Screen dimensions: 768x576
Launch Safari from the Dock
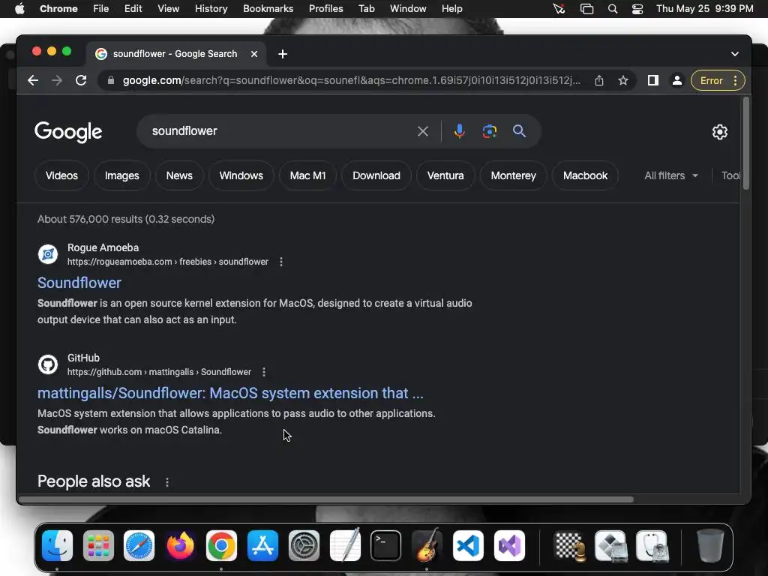139,546
